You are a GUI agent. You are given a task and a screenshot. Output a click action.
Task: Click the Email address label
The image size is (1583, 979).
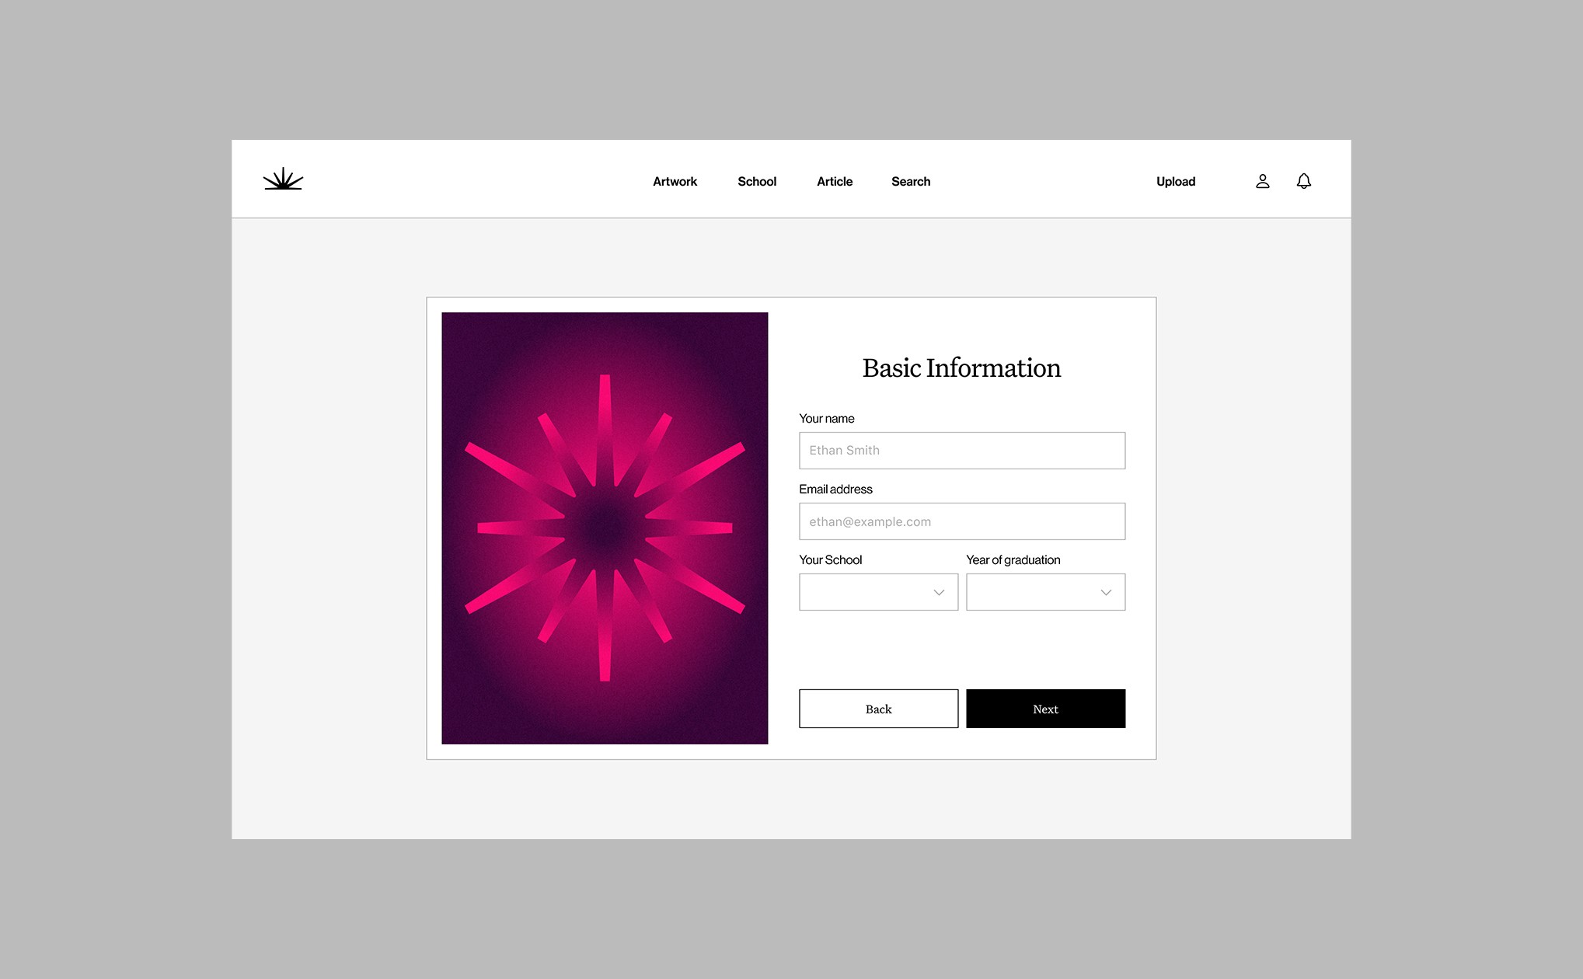pos(835,489)
